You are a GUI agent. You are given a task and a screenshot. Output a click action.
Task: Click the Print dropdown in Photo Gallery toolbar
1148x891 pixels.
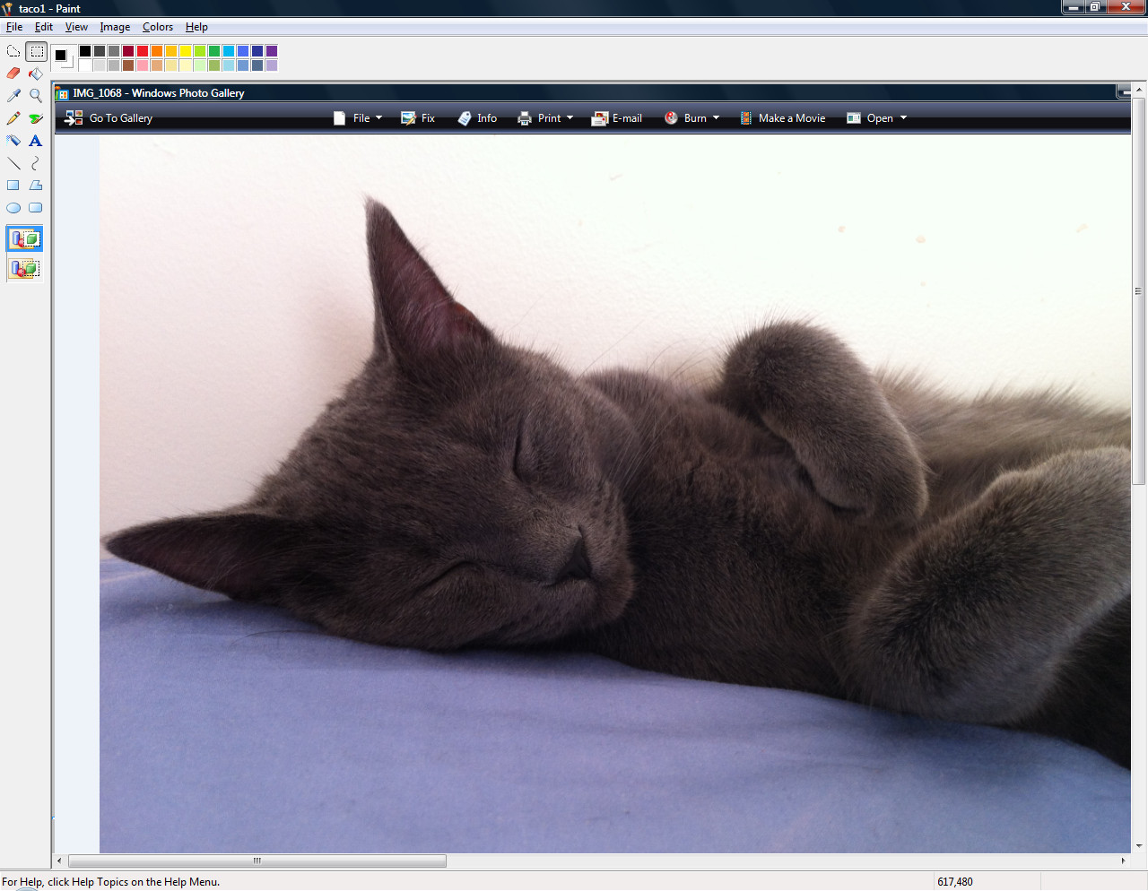(545, 118)
